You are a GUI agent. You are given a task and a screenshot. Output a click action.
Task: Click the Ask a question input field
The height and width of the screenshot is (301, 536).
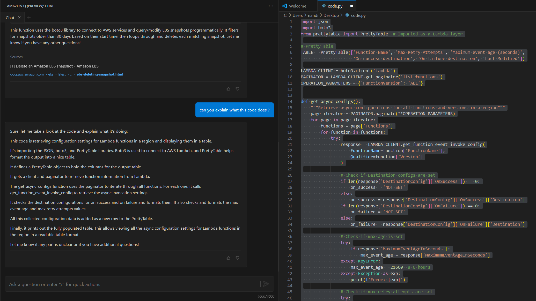tap(104, 284)
